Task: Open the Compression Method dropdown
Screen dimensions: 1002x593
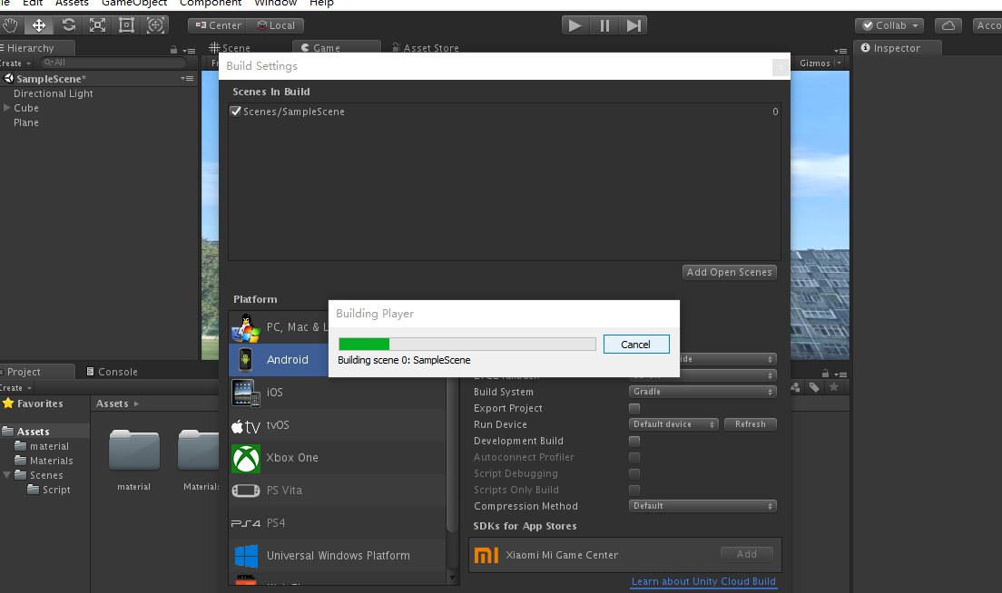Action: click(x=702, y=505)
